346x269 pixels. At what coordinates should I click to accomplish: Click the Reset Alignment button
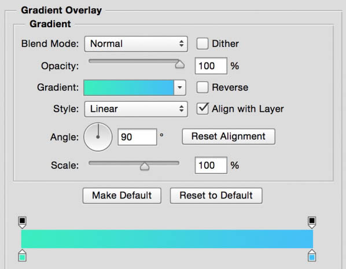click(x=229, y=137)
